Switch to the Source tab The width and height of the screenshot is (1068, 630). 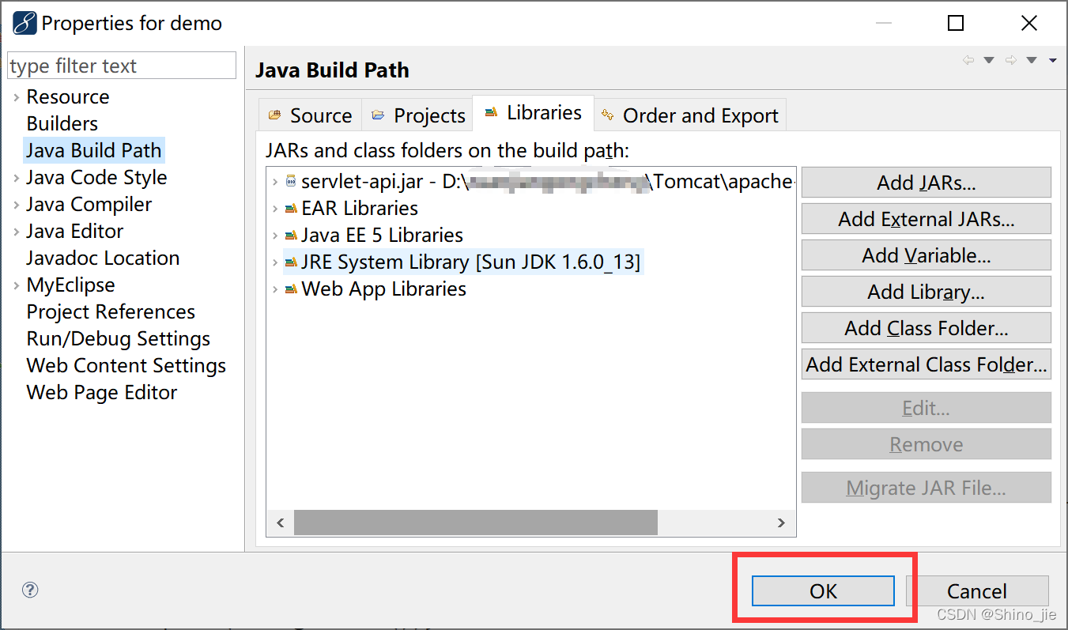click(310, 115)
